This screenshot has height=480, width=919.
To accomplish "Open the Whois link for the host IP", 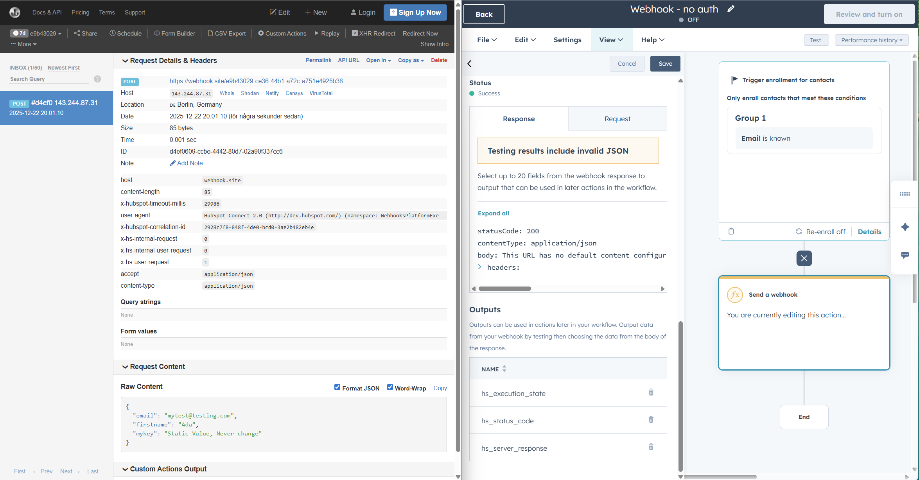I will [227, 93].
